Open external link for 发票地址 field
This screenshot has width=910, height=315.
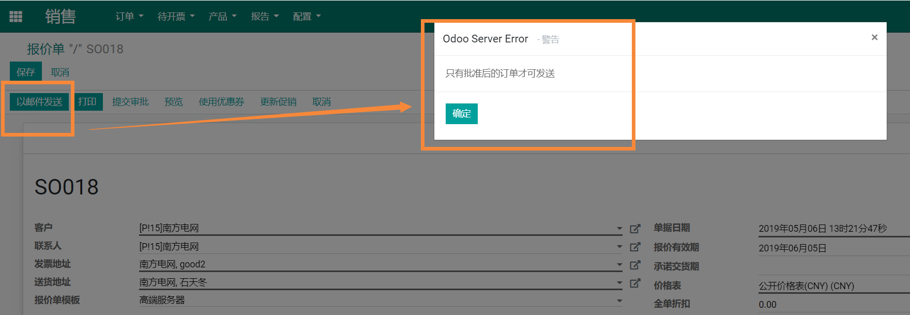click(x=635, y=265)
